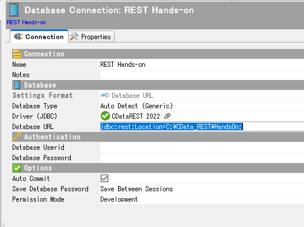
Task: Click the Notes input field
Action: (x=202, y=75)
